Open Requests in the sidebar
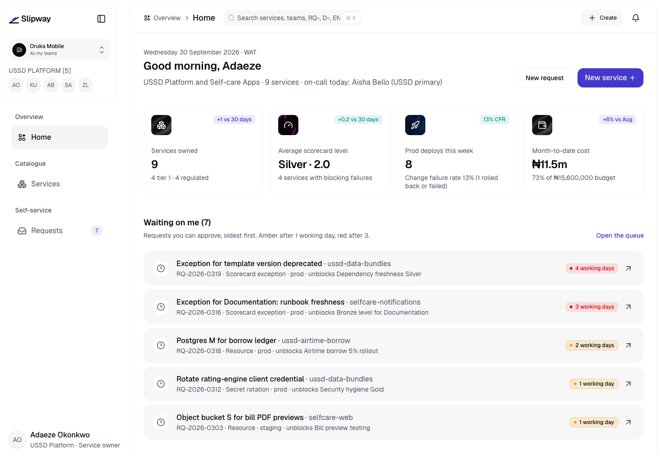This screenshot has height=458, width=660. pyautogui.click(x=60, y=231)
